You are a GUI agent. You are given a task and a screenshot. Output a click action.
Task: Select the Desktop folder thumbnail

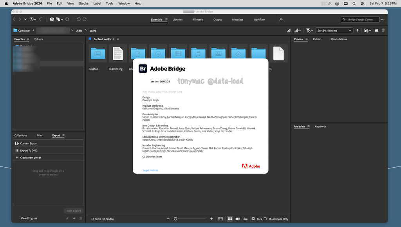click(x=98, y=54)
